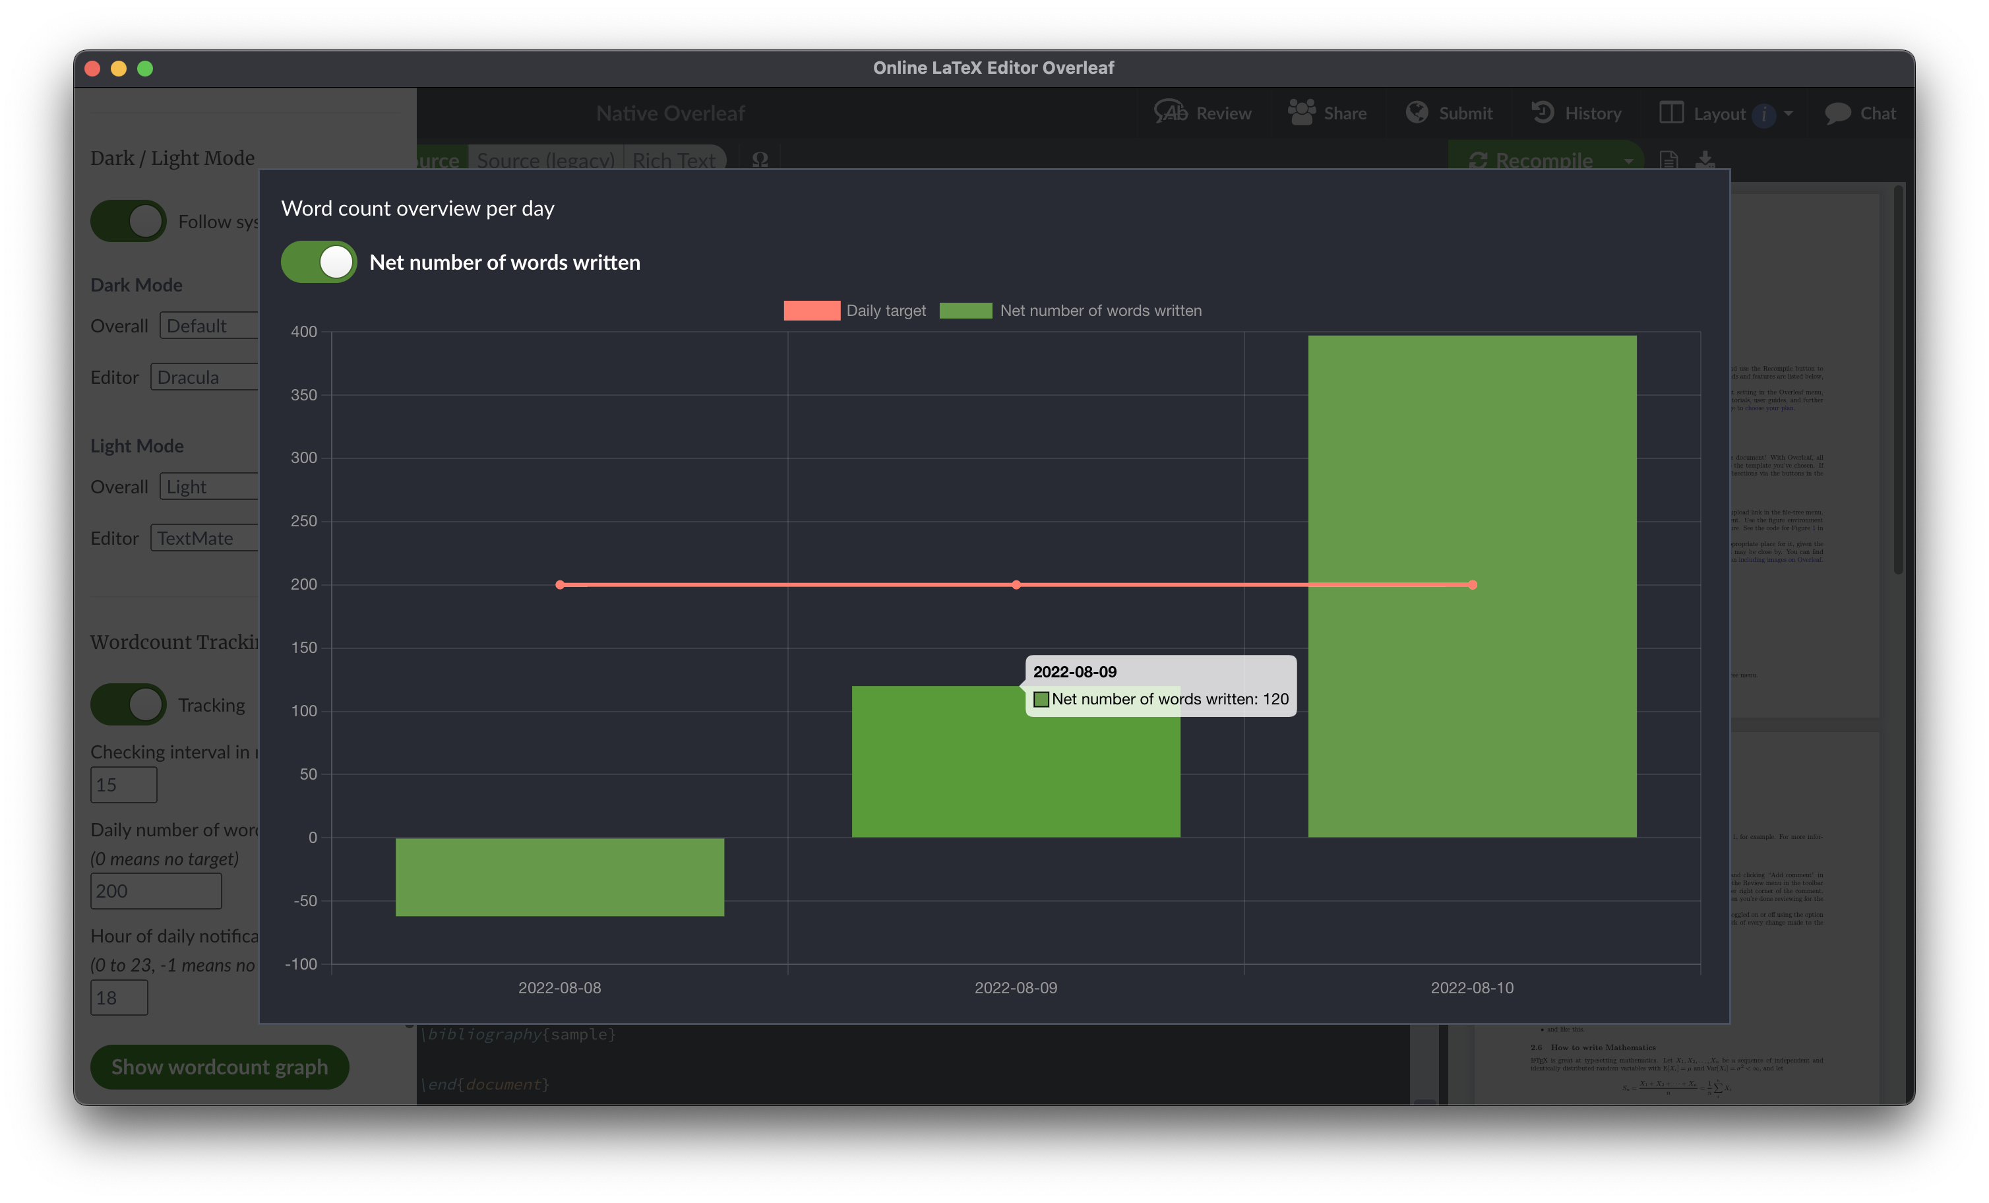Click the Share people icon
The image size is (1989, 1203).
(x=1301, y=112)
